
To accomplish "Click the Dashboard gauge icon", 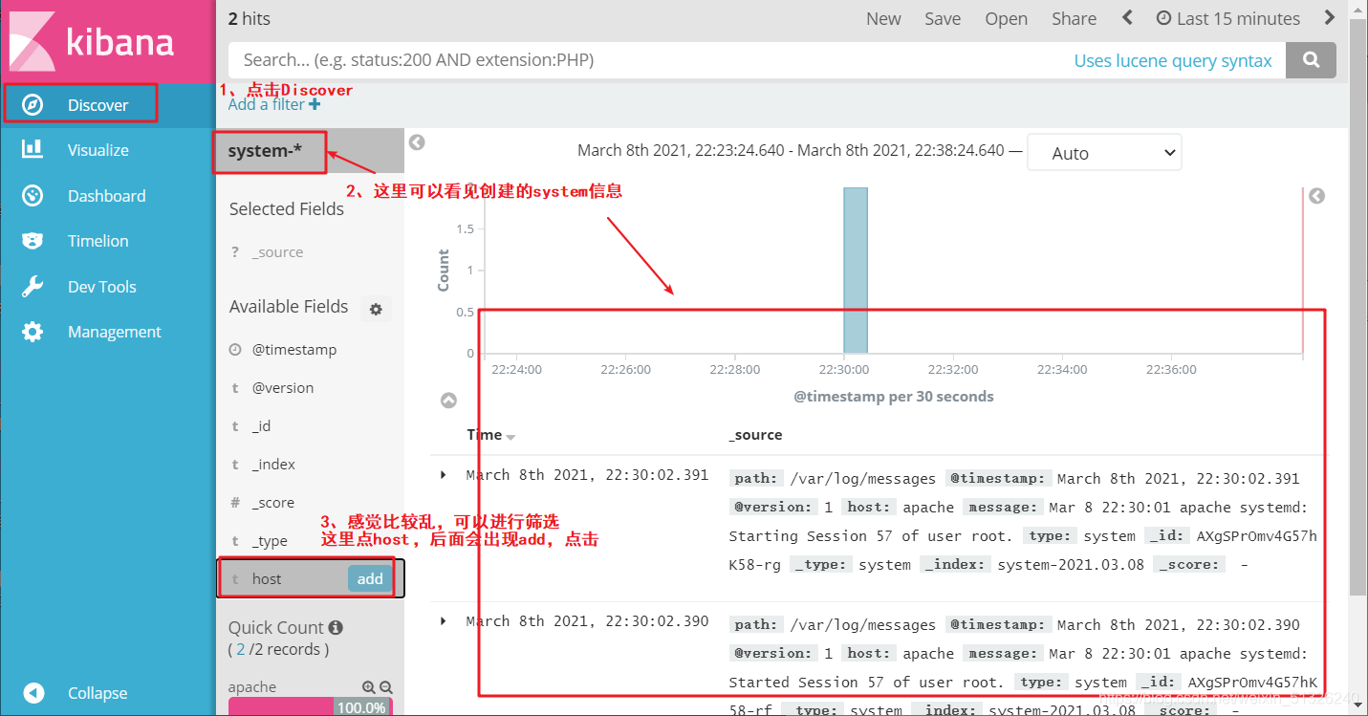I will tap(33, 195).
